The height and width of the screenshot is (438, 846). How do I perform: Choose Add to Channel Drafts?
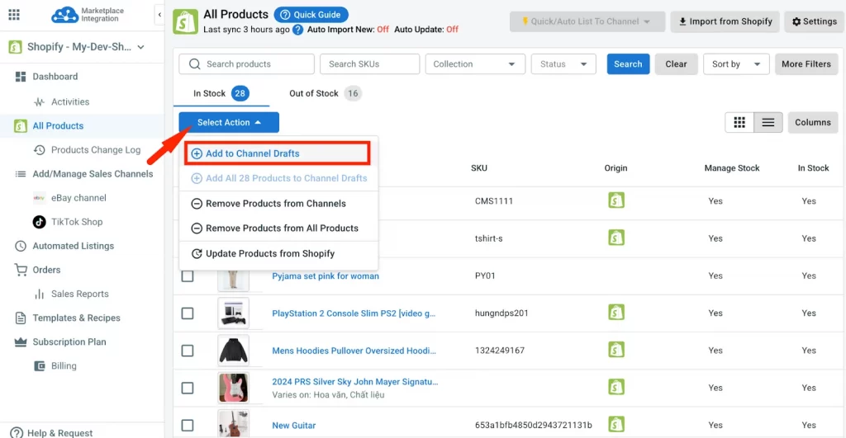[x=278, y=153]
